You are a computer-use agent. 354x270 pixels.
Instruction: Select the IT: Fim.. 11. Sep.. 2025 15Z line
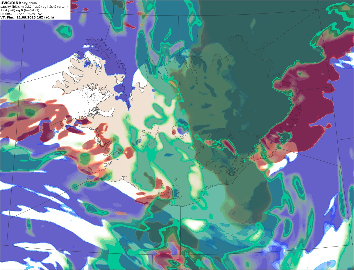coord(21,14)
